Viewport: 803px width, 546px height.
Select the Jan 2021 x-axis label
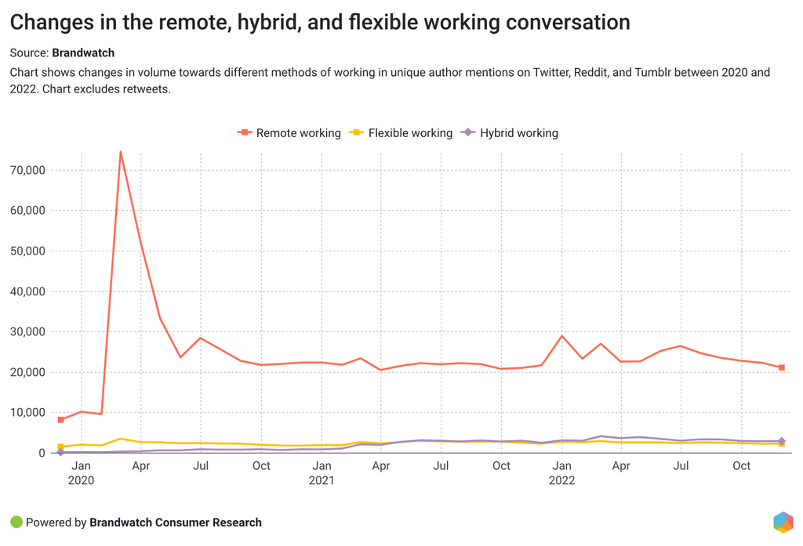[x=321, y=473]
